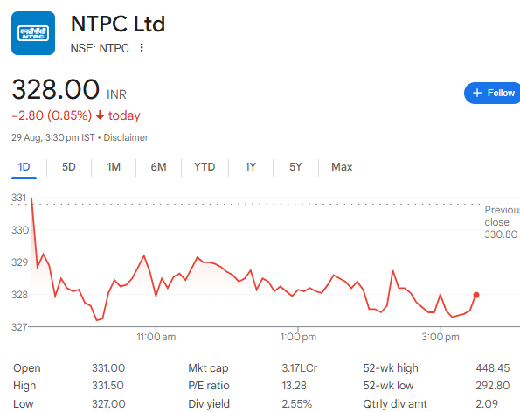Click the NSE: NTPC ticker text
This screenshot has width=520, height=412.
(100, 48)
